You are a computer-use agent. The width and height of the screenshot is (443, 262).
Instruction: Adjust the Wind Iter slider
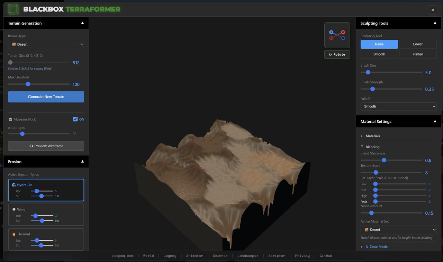(42, 216)
